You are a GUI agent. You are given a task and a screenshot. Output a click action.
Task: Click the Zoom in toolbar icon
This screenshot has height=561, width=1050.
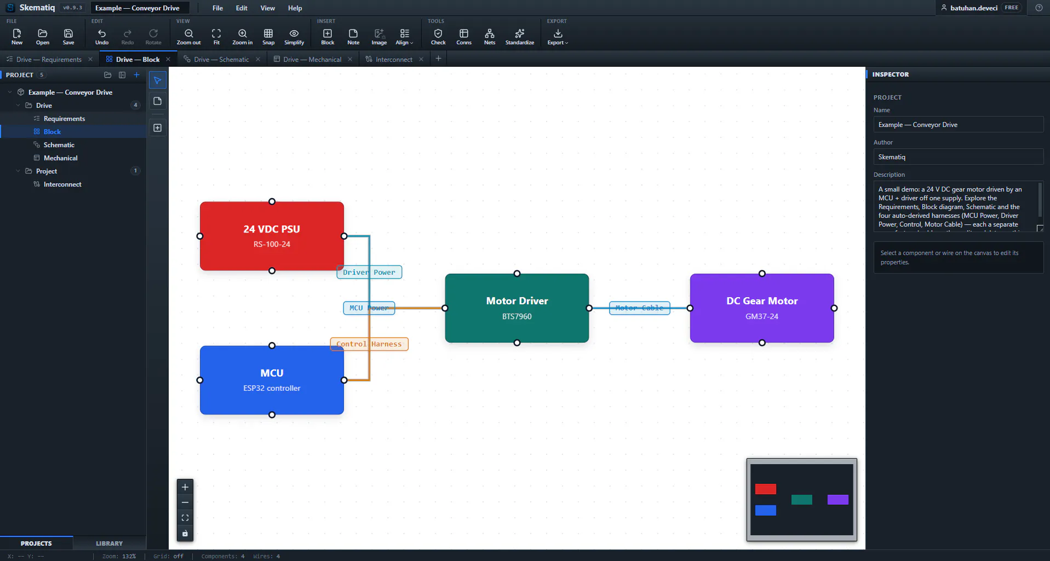pos(242,37)
